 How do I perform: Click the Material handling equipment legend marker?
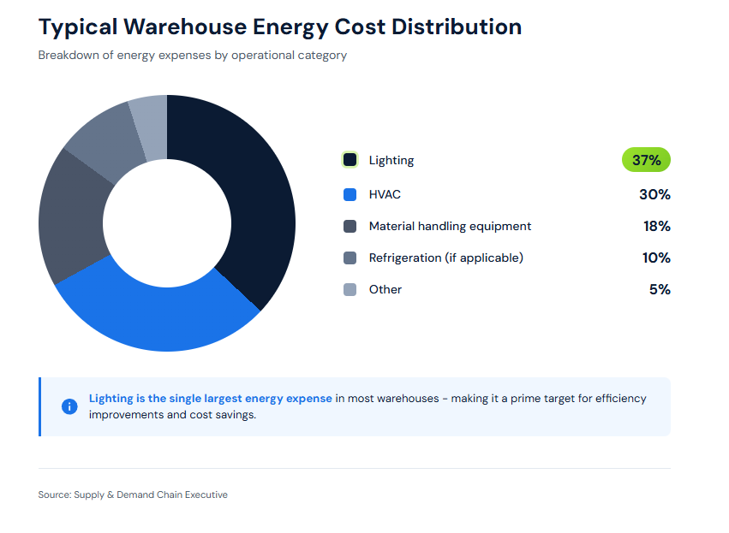click(x=350, y=226)
